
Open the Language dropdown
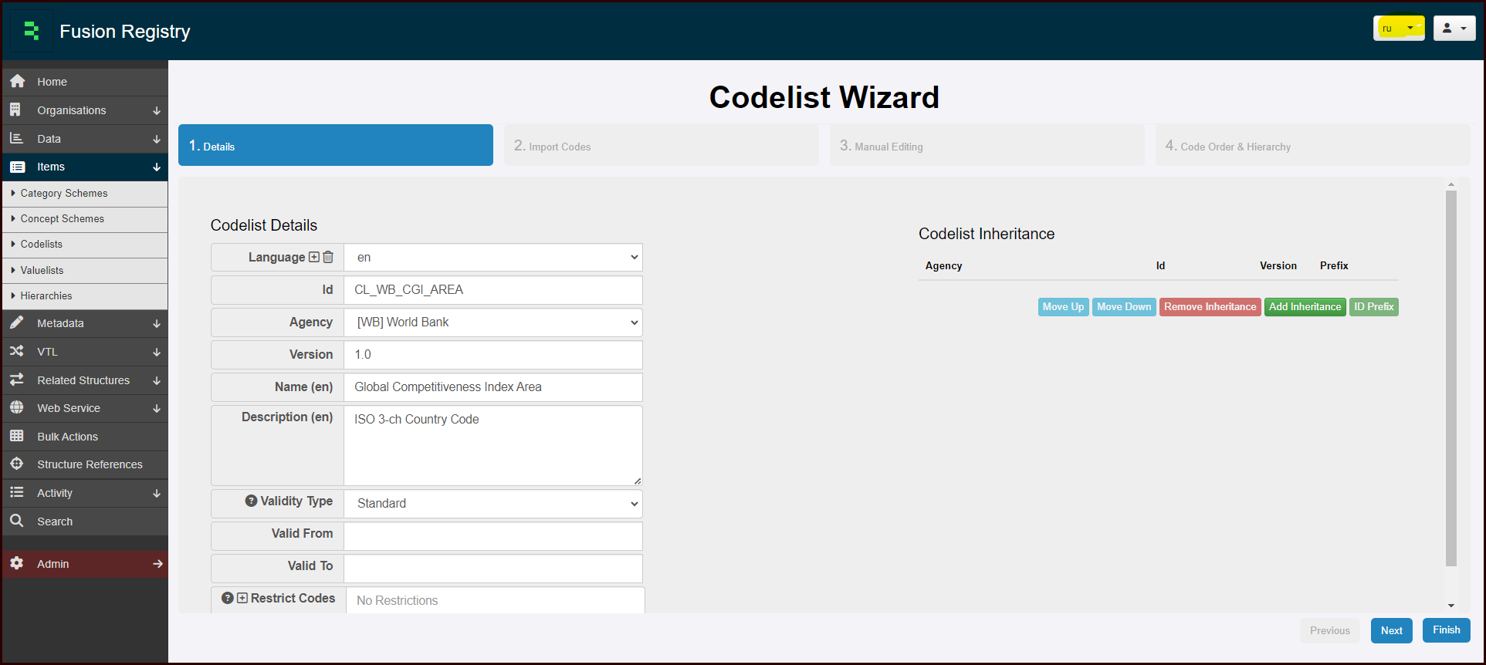coord(493,258)
